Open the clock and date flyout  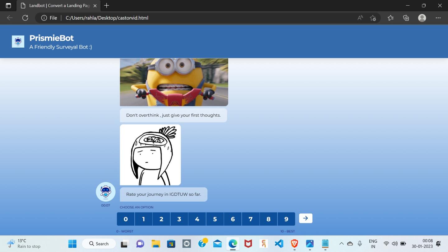422,244
